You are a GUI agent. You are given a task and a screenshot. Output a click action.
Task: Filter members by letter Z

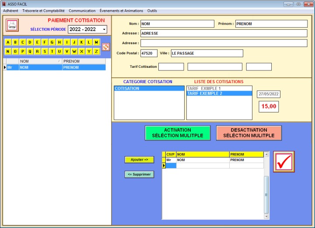pyautogui.click(x=97, y=51)
